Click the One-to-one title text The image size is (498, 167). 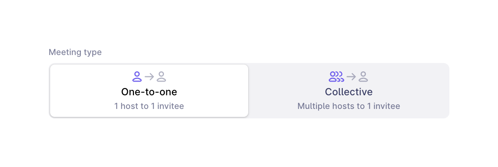pyautogui.click(x=149, y=92)
